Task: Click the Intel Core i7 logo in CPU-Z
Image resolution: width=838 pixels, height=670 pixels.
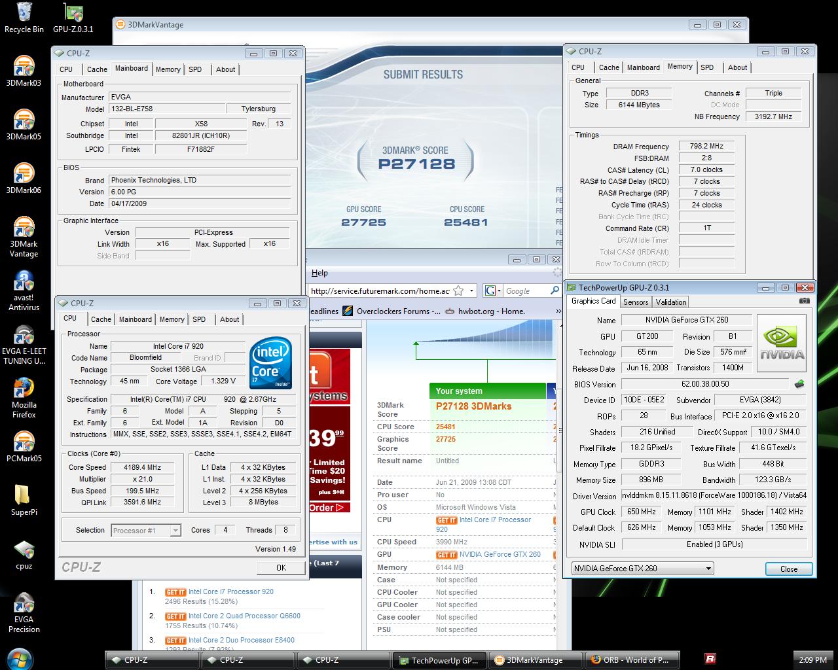Action: pos(270,364)
